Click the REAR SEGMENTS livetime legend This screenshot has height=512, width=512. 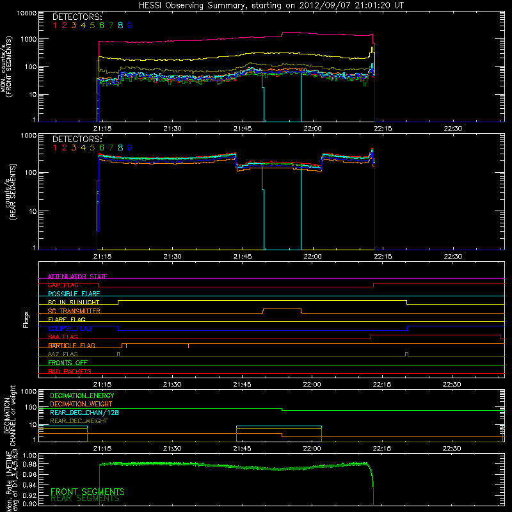pos(85,499)
